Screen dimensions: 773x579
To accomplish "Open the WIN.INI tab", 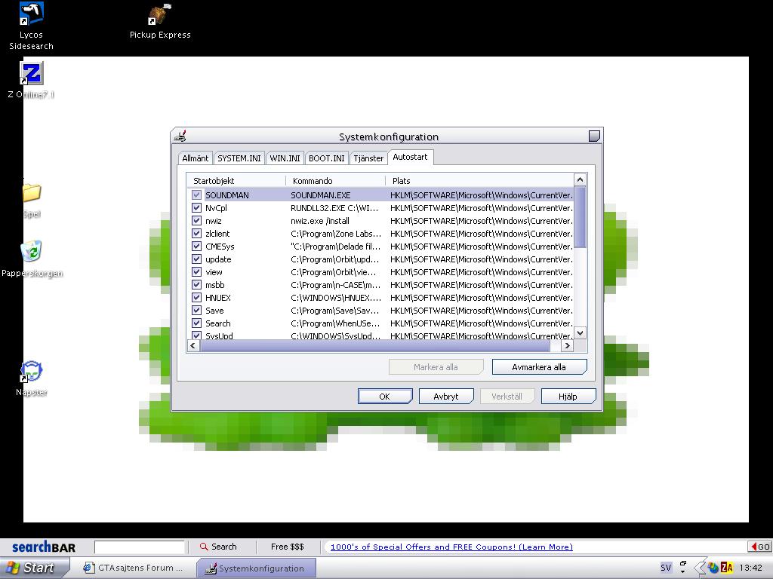I will [285, 158].
